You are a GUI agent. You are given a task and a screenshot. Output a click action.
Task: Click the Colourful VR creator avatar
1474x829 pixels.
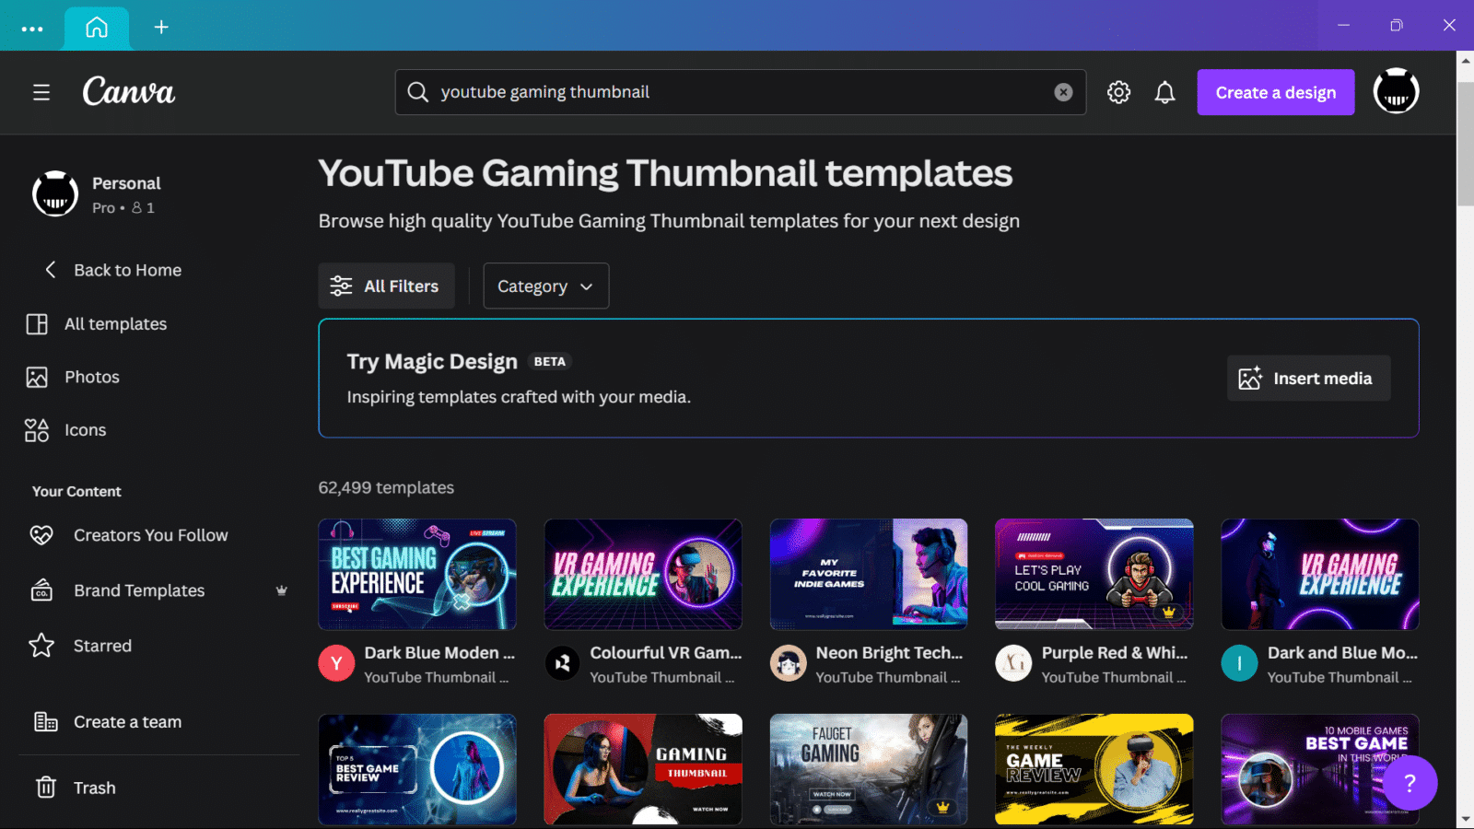[562, 663]
